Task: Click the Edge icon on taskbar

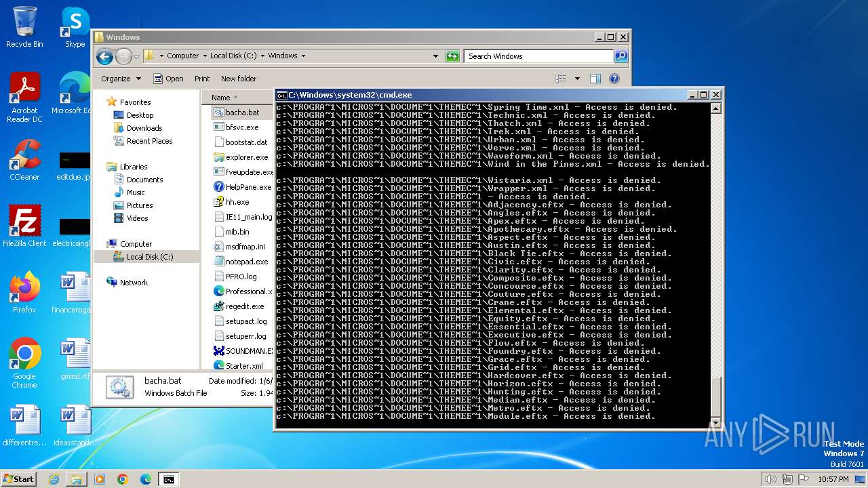Action: click(145, 479)
